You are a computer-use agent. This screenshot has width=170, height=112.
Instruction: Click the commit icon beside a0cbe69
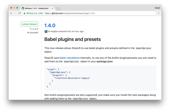pyautogui.click(x=28, y=33)
